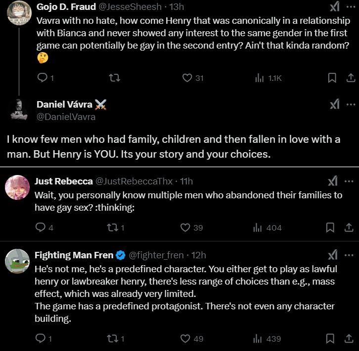The width and height of the screenshot is (359, 351).
Task: Open Grok icon on Daniel Vávra's tweet
Action: pyautogui.click(x=334, y=104)
